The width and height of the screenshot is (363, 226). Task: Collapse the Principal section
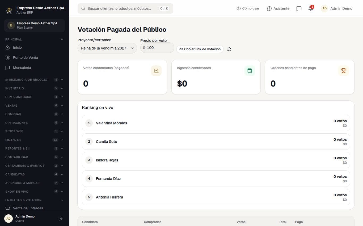[x=35, y=39]
